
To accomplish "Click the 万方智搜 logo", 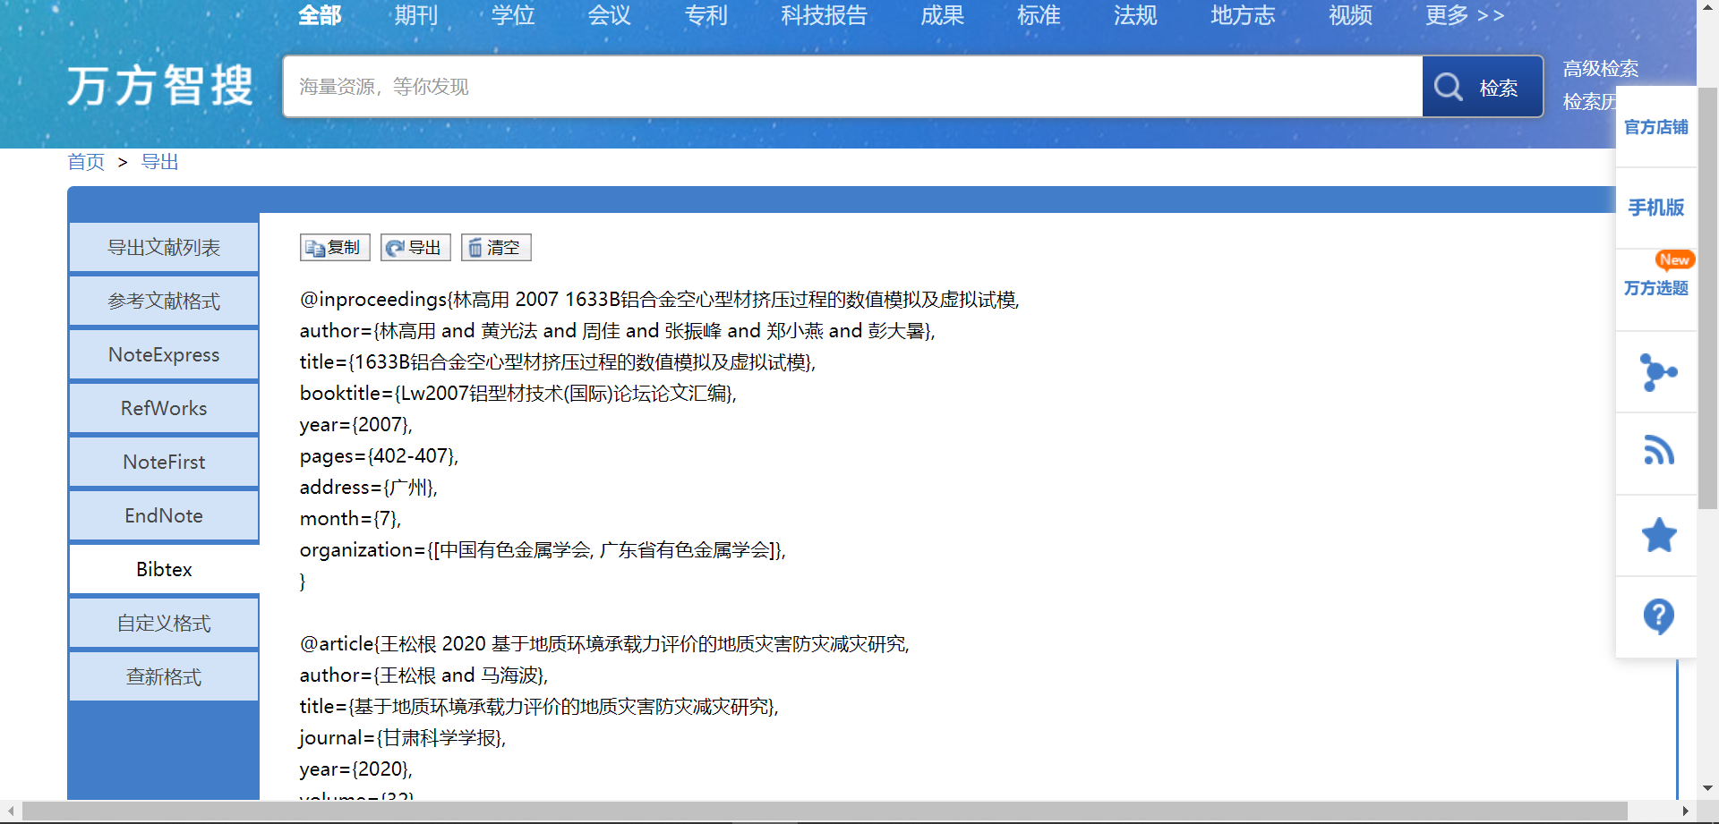I will point(161,86).
